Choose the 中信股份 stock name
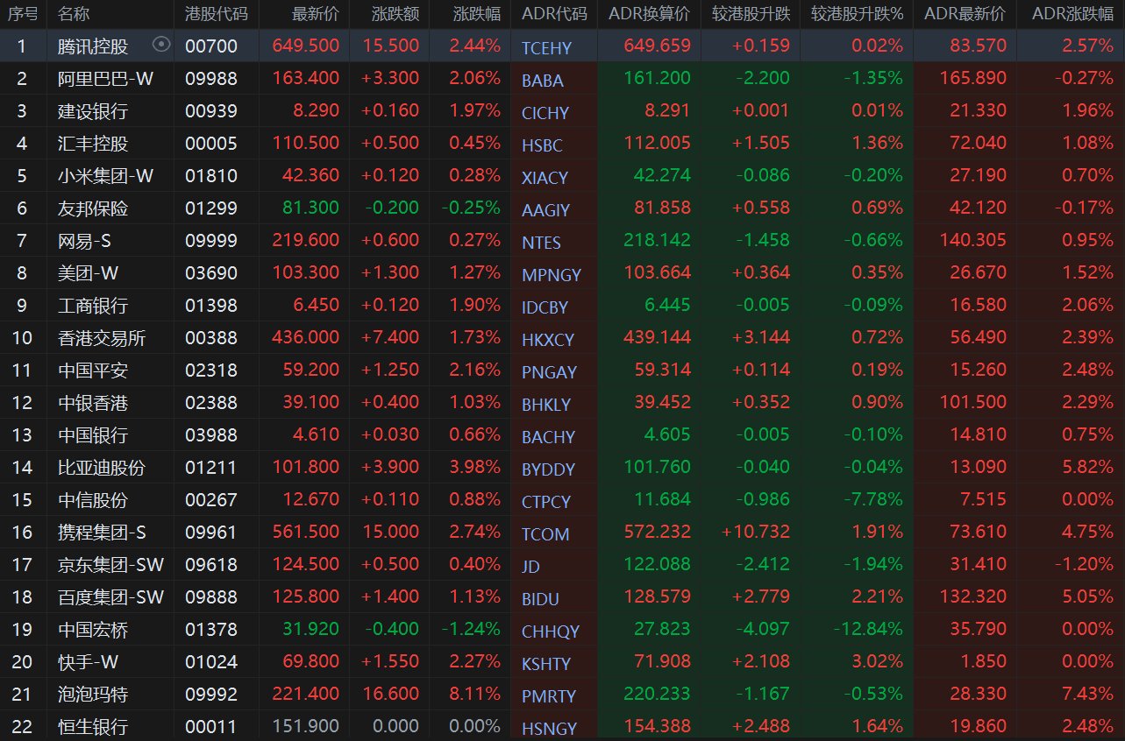This screenshot has height=741, width=1125. pos(93,500)
